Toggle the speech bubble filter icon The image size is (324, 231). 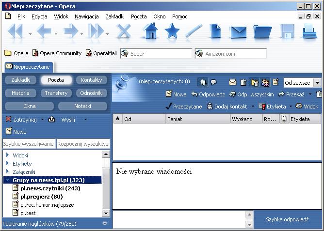(213, 82)
